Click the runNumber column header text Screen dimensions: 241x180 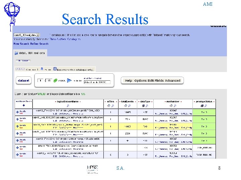coord(173,102)
